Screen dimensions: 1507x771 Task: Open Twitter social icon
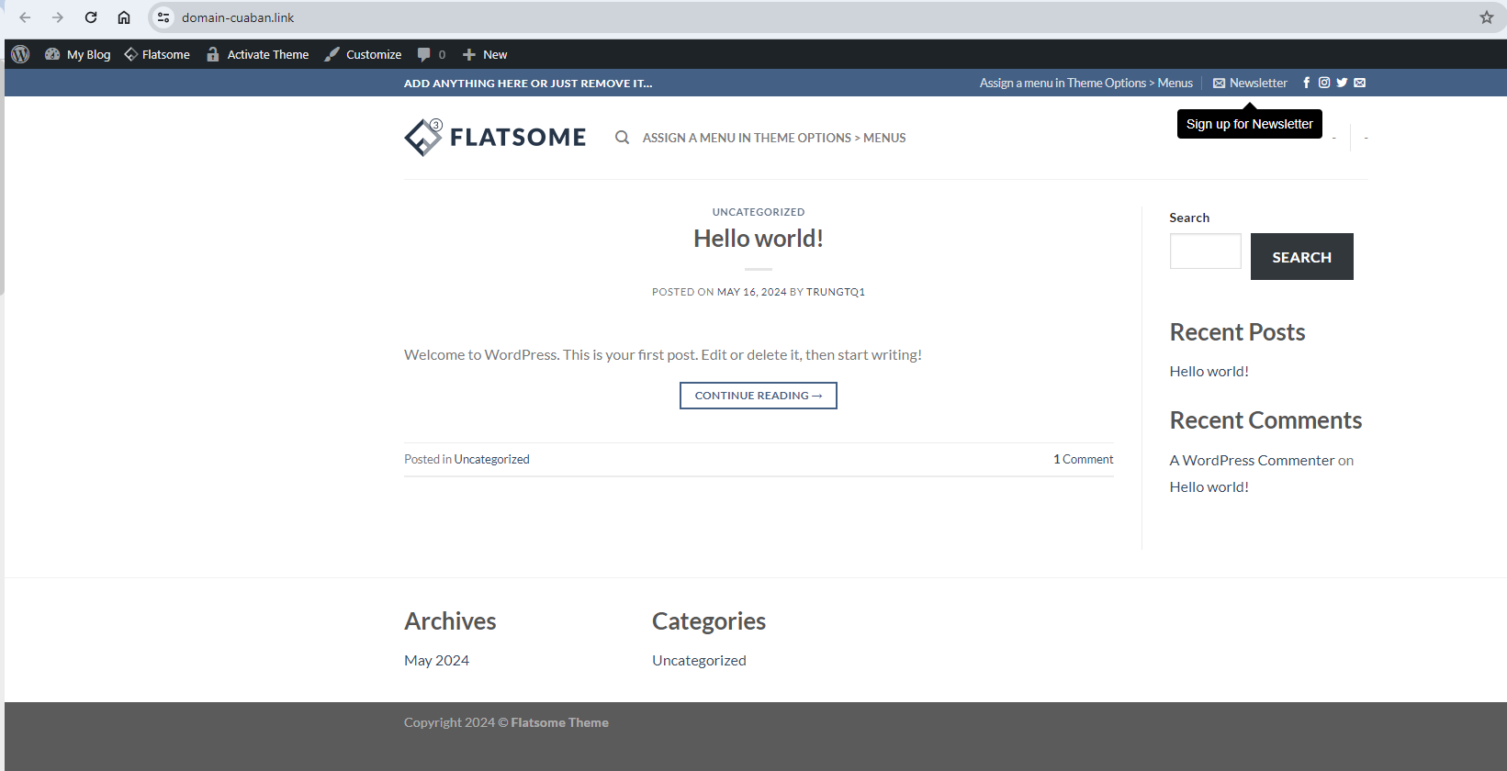pyautogui.click(x=1342, y=83)
